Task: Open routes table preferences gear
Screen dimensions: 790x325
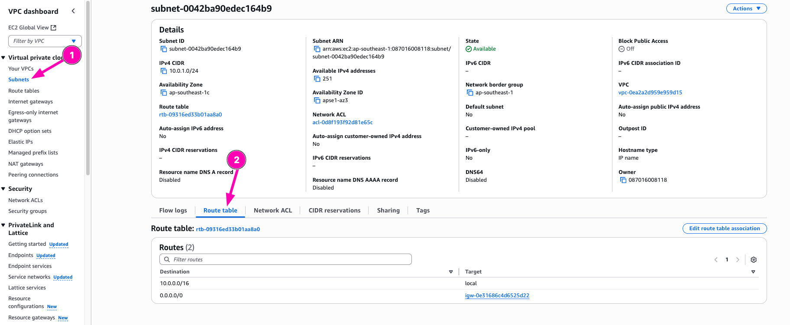Action: [x=754, y=260]
